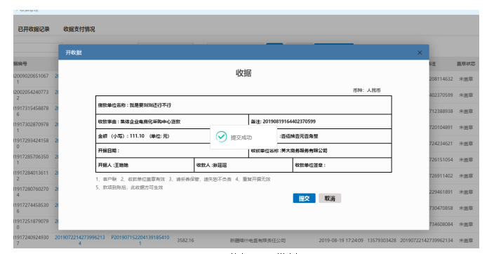Click 新疆喀什电盛有限责任公司 in the bottom row
Image resolution: width=501 pixels, height=254 pixels.
point(258,240)
